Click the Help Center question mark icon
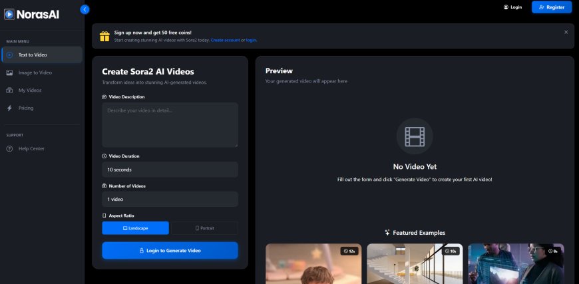 (x=9, y=148)
